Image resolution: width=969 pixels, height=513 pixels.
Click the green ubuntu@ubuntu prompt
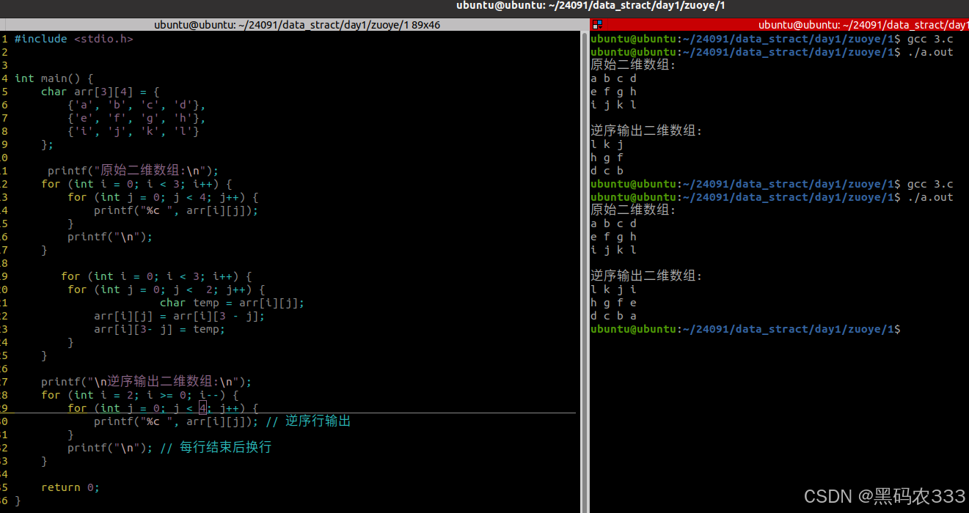[x=634, y=38]
